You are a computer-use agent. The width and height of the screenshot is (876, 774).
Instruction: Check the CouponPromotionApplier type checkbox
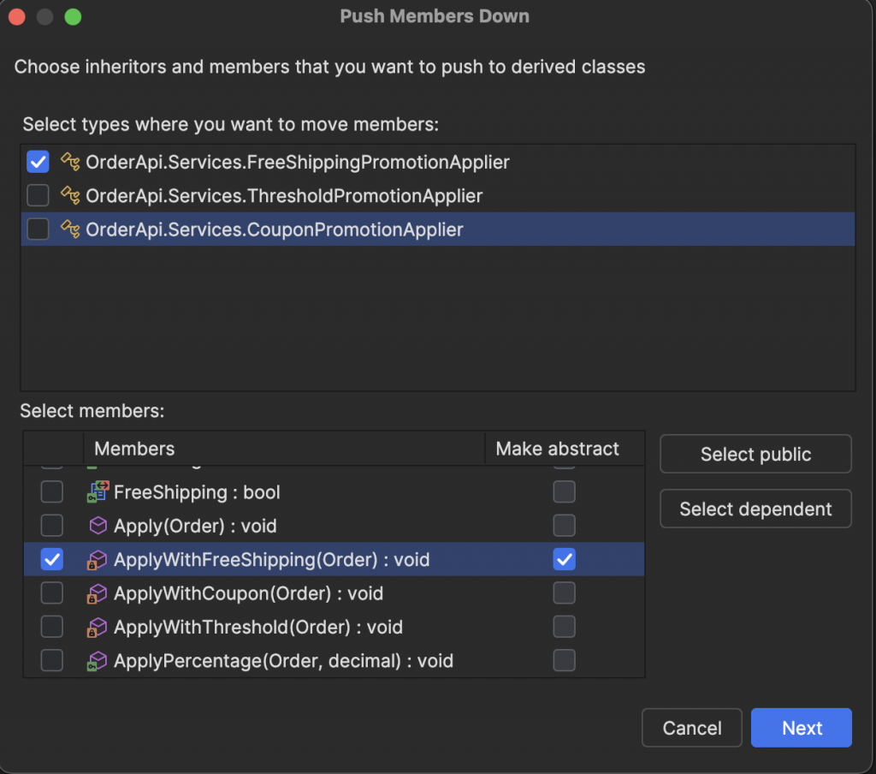point(38,229)
